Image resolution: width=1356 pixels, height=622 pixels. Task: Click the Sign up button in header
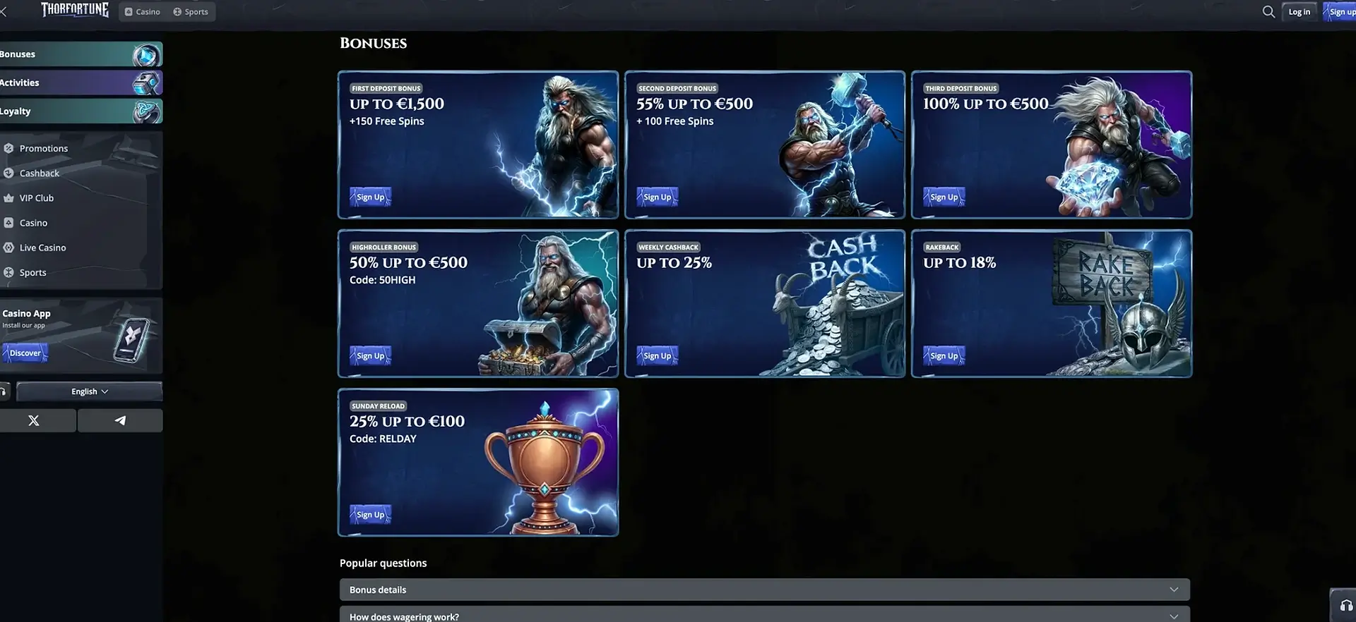coord(1341,11)
